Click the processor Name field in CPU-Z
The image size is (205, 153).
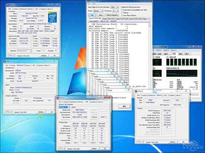(x=32, y=13)
